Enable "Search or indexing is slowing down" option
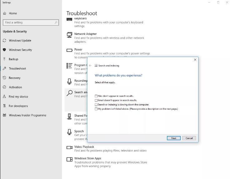 point(96,105)
